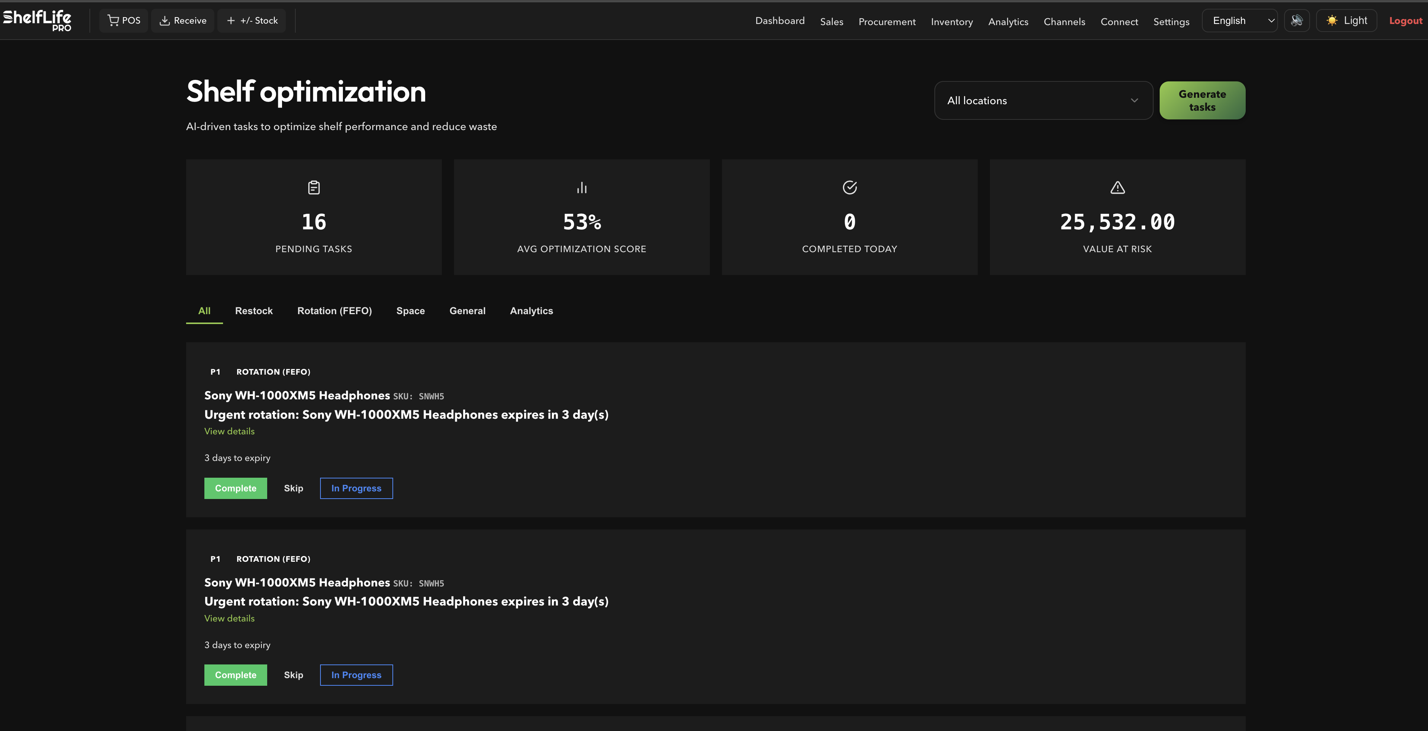Click the completed today checkmark icon
The width and height of the screenshot is (1428, 731).
click(849, 187)
